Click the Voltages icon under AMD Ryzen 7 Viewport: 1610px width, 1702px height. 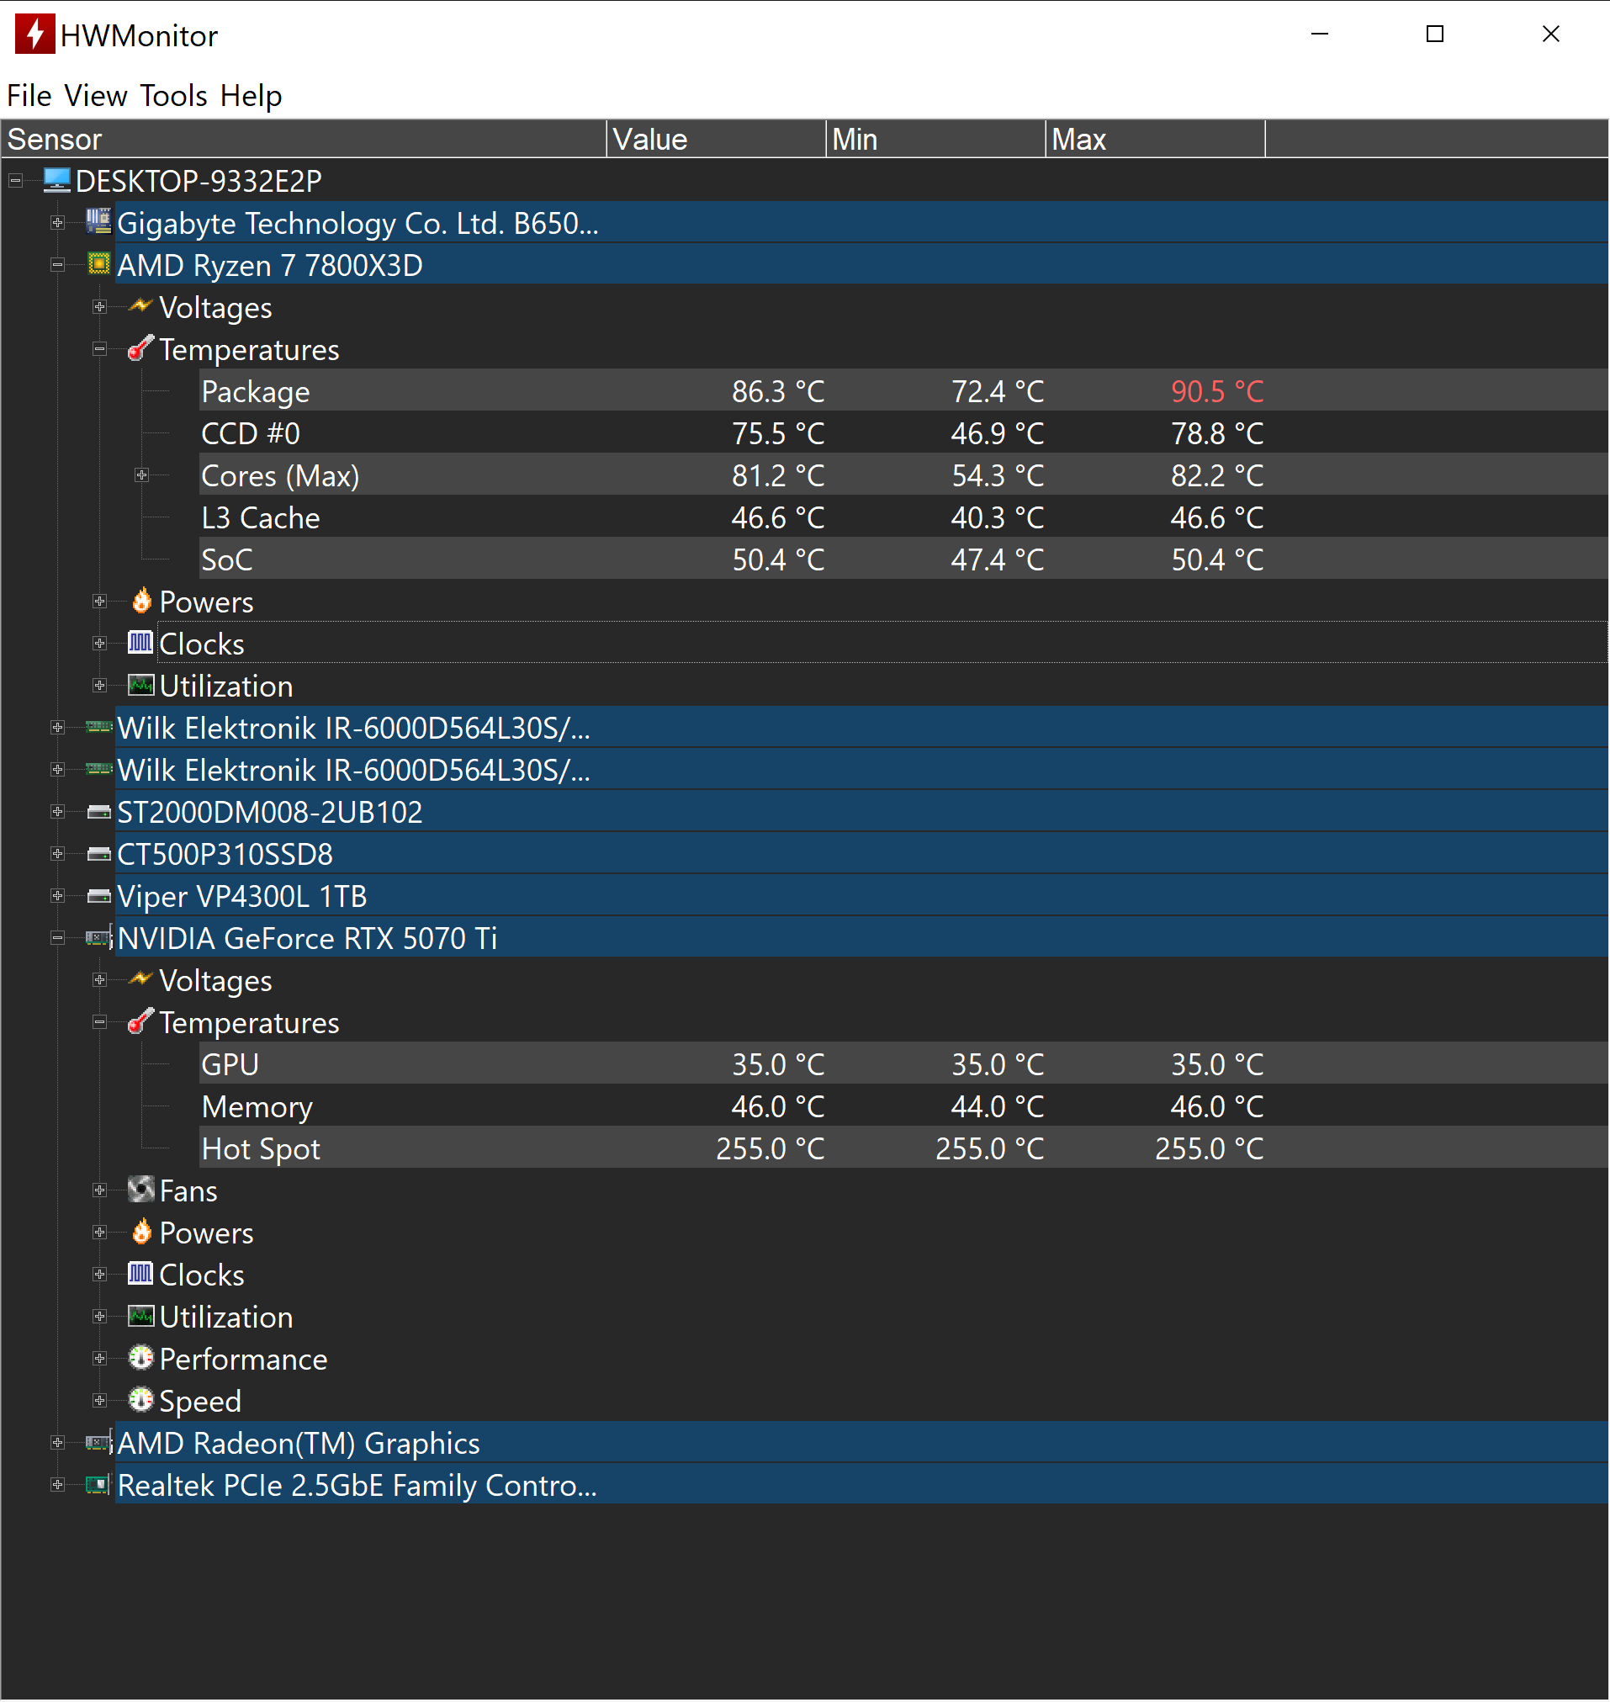click(x=140, y=306)
